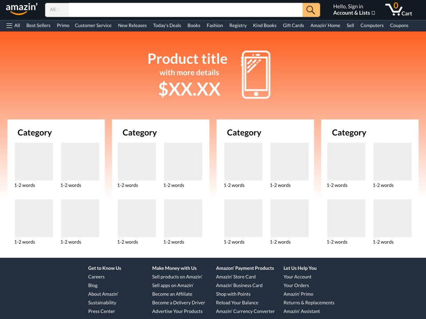Open Sustainability footer link
The image size is (426, 319).
point(102,303)
